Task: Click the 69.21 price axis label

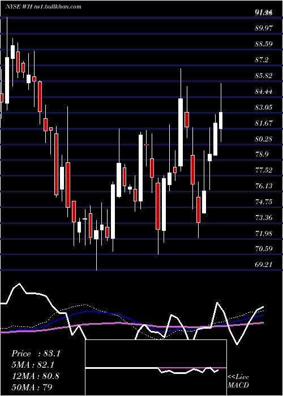Action: click(264, 265)
